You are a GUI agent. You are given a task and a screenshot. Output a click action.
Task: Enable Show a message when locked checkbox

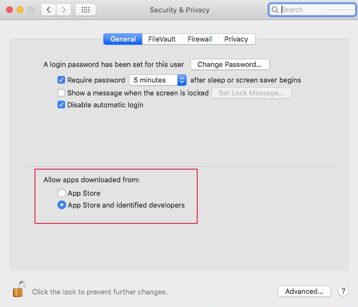point(61,93)
